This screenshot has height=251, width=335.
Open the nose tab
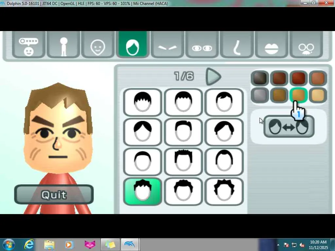tap(237, 45)
